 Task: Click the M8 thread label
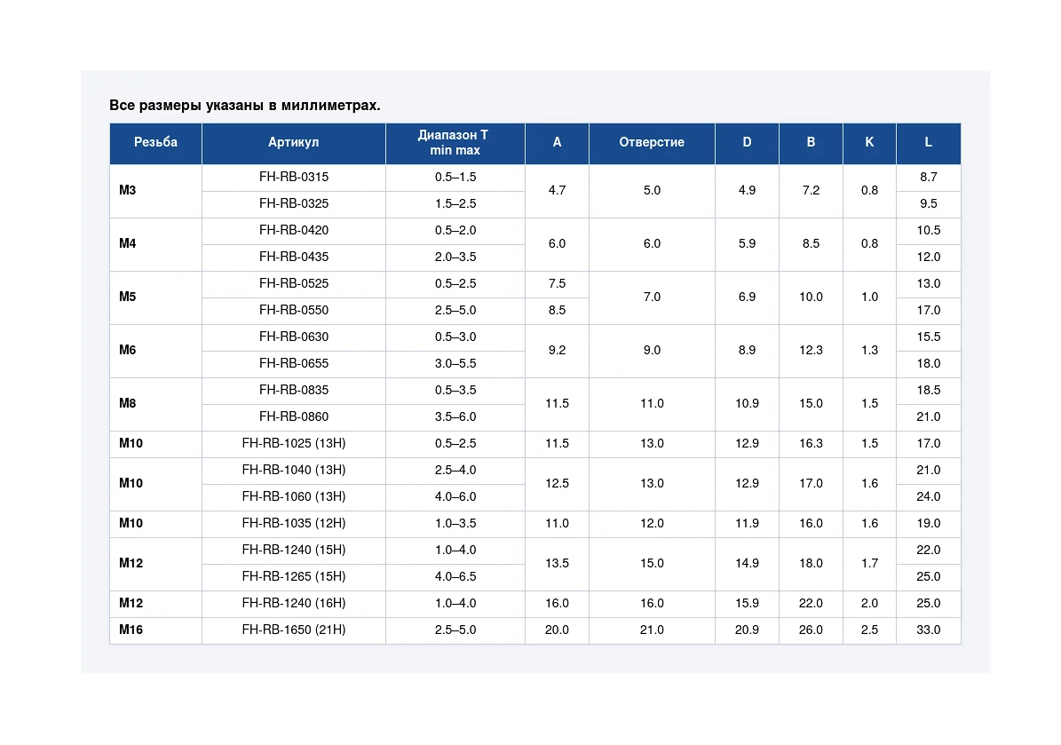pos(127,404)
